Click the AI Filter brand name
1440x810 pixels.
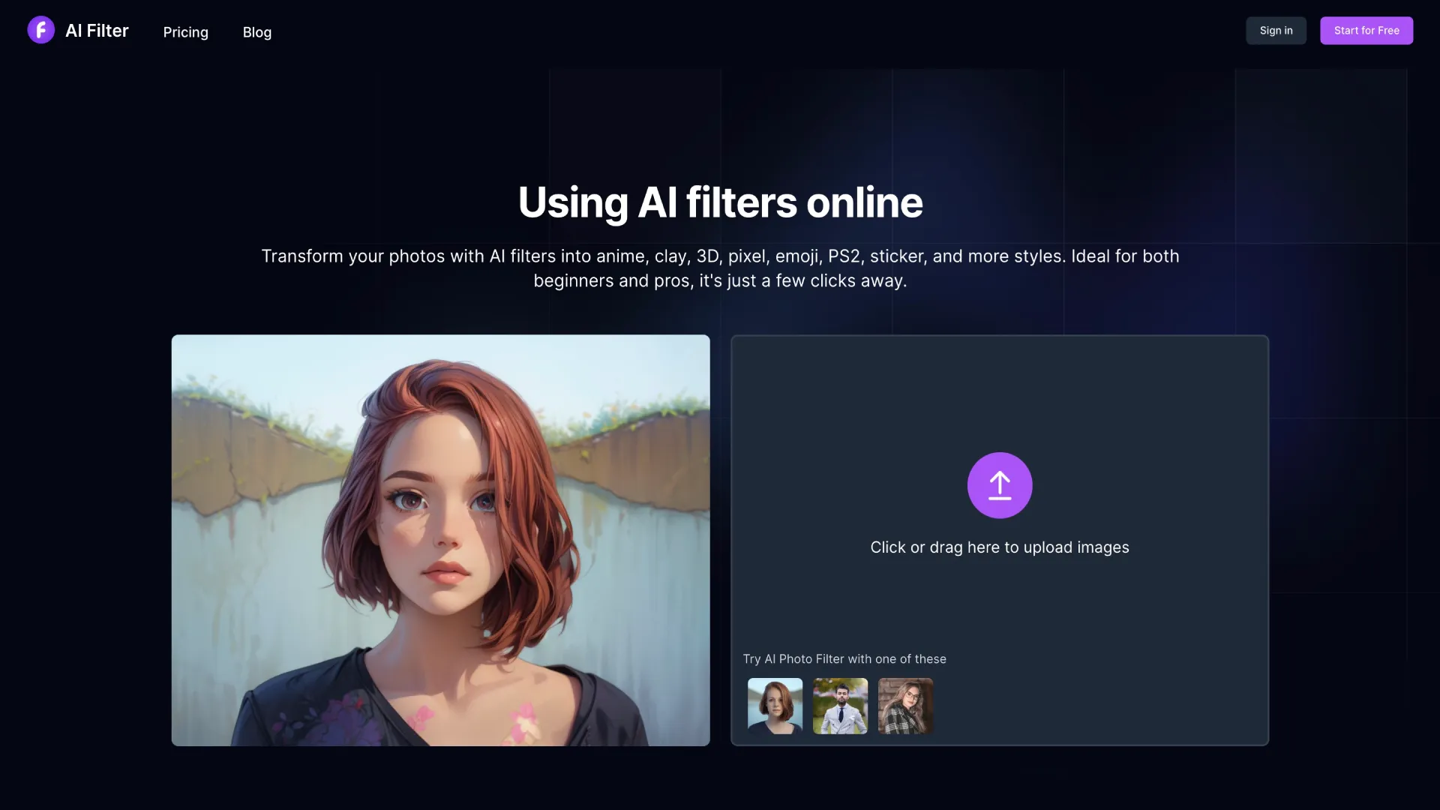tap(97, 31)
